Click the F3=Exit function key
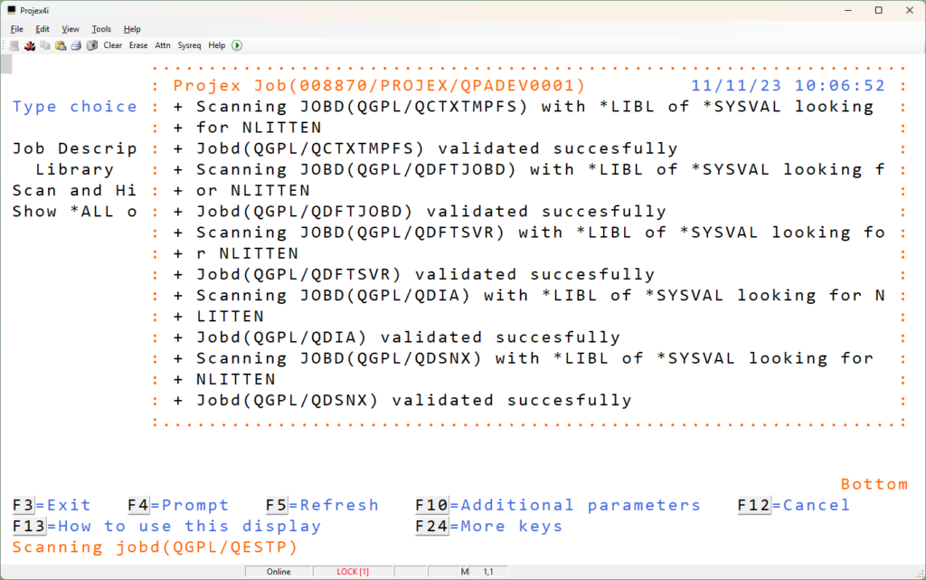This screenshot has height=580, width=926. (52, 505)
